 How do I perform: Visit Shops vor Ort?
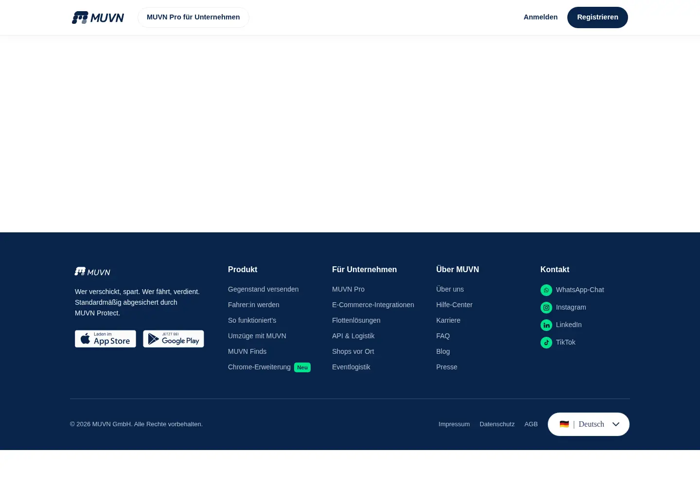(353, 351)
